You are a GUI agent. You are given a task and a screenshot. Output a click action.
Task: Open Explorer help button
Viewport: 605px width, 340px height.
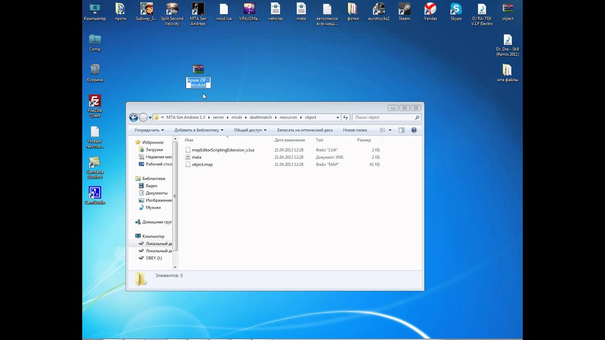point(414,130)
